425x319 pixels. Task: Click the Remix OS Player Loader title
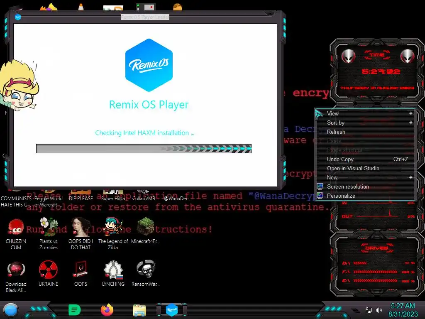pyautogui.click(x=145, y=17)
